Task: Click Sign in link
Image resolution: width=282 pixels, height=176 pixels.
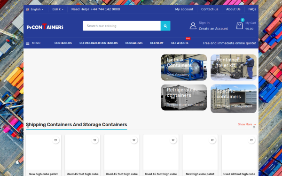Action: (204, 23)
